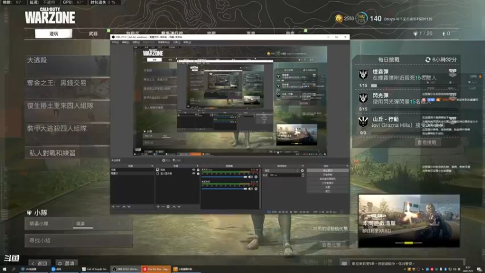Move the source up with the arrow icon
This screenshot has width=485, height=273.
tap(174, 206)
